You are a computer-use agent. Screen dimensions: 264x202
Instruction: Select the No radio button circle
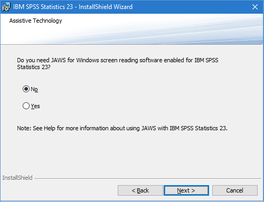point(26,89)
